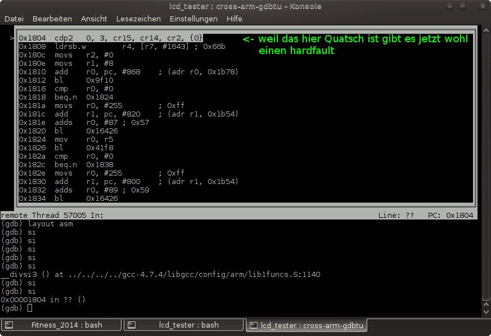Click the window maximize button in title bar

[462, 6]
